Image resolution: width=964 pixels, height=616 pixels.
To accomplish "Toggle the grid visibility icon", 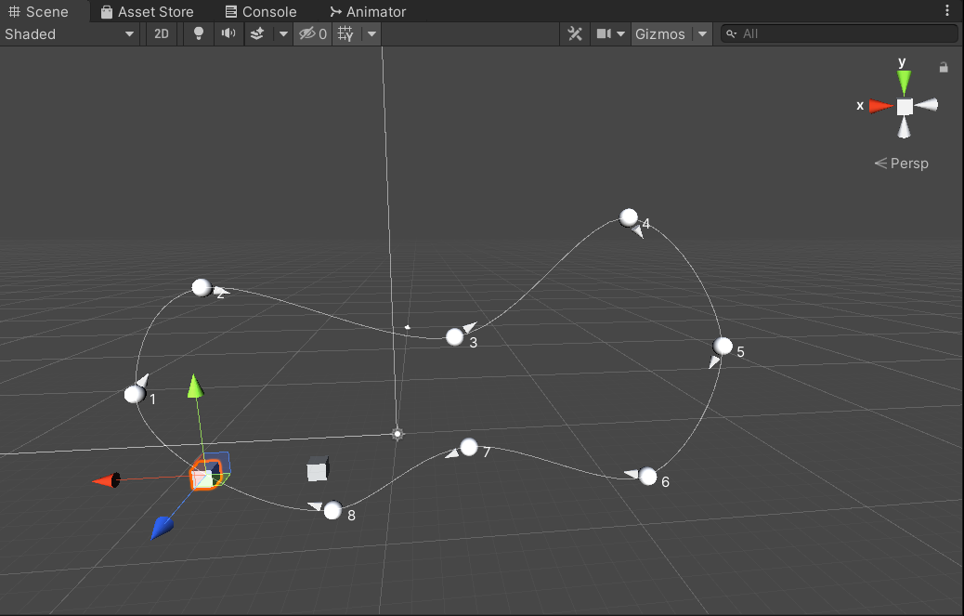I will coord(343,33).
